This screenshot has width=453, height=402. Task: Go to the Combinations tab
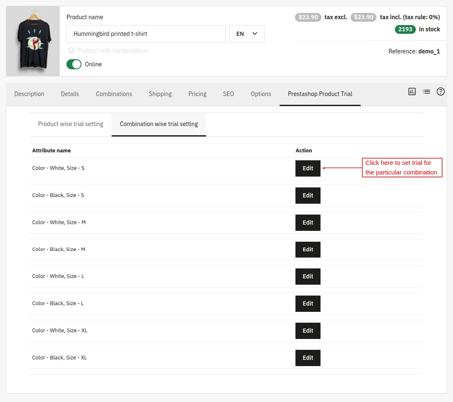pos(114,94)
